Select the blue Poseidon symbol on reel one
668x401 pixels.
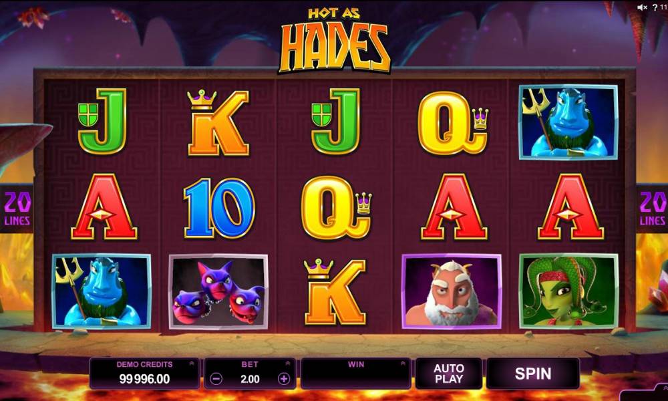[x=102, y=292]
